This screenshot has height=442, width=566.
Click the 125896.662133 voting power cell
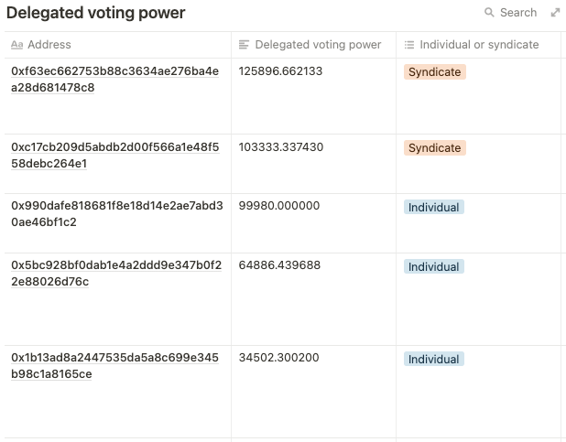click(x=280, y=71)
